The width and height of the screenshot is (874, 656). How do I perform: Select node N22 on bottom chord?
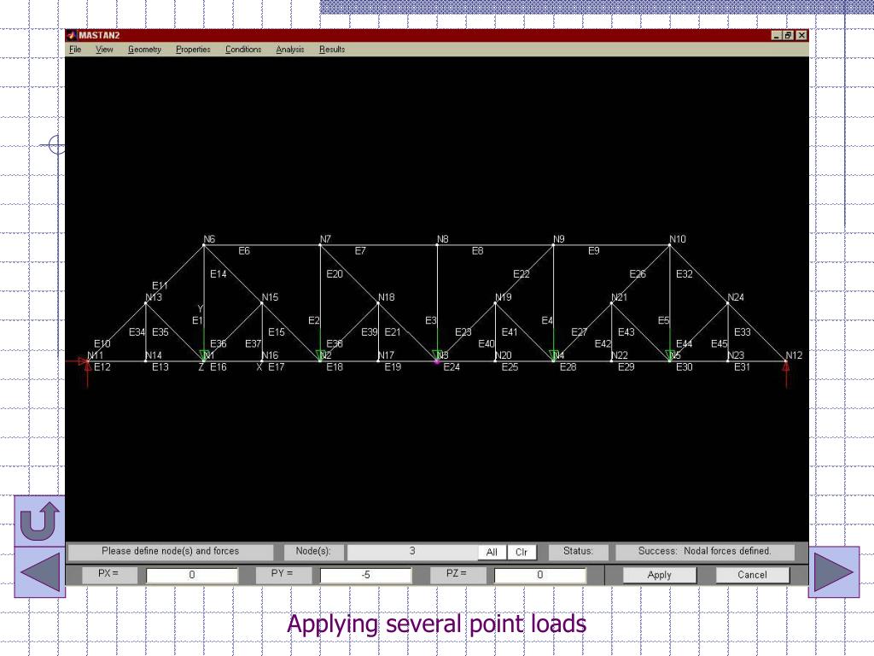(x=611, y=361)
